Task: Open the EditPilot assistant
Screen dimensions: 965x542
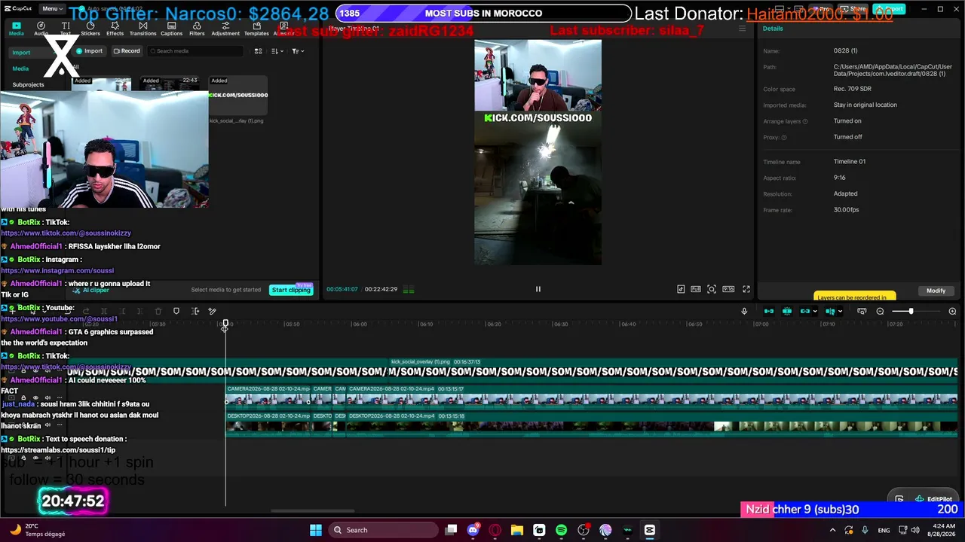Action: pos(935,499)
